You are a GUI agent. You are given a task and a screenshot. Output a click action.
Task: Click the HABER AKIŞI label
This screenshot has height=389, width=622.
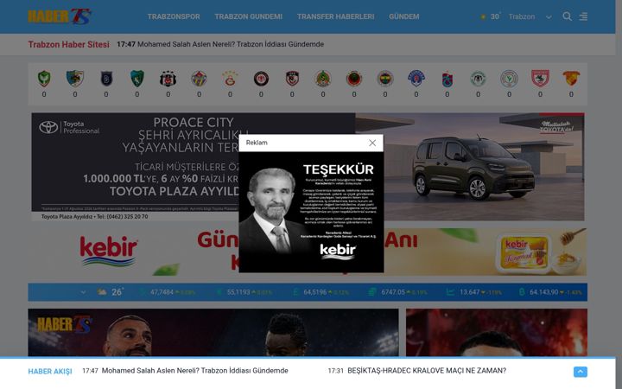(x=50, y=372)
